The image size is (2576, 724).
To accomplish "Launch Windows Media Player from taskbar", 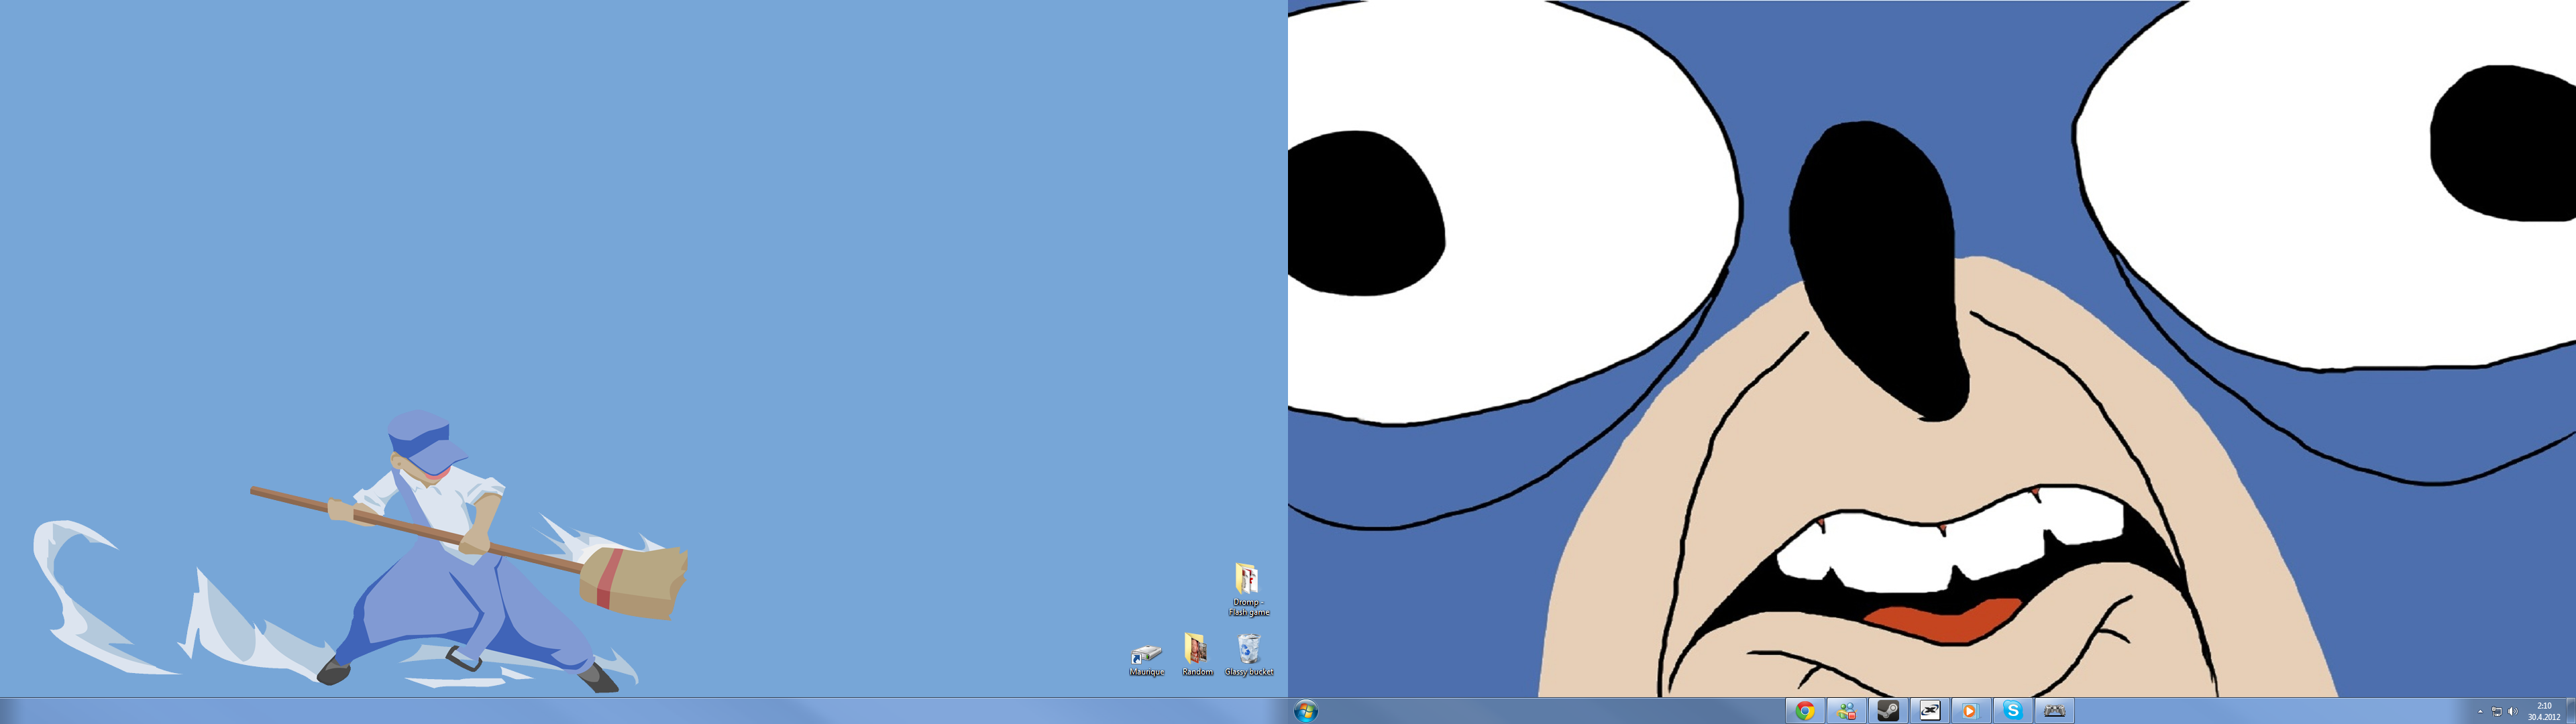I will (x=1971, y=711).
